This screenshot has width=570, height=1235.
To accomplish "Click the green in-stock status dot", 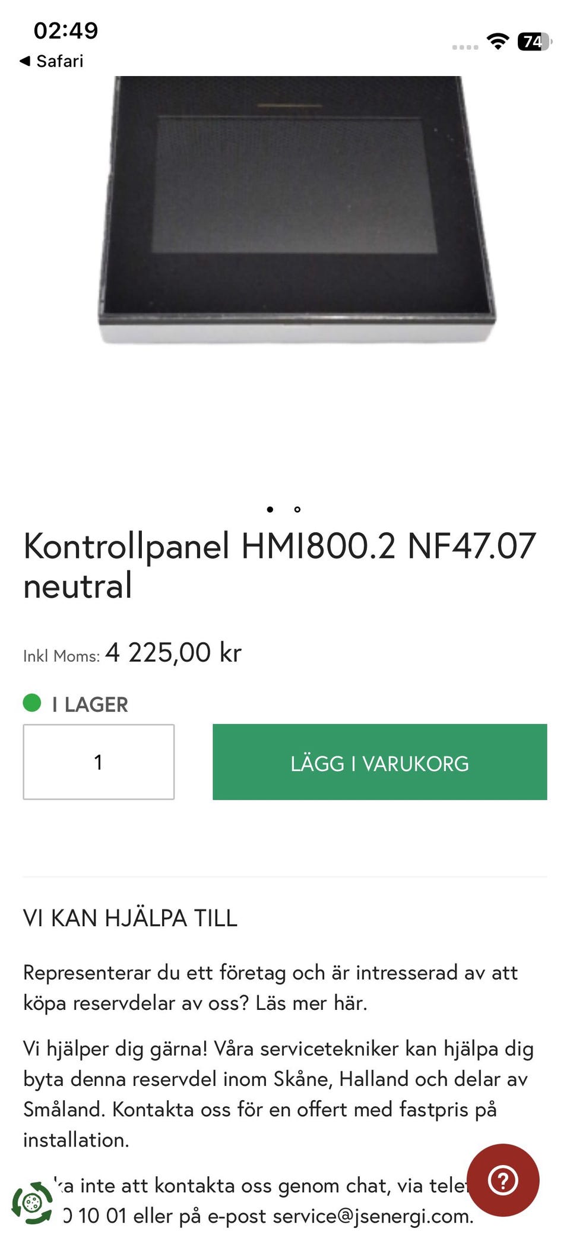I will (x=32, y=703).
